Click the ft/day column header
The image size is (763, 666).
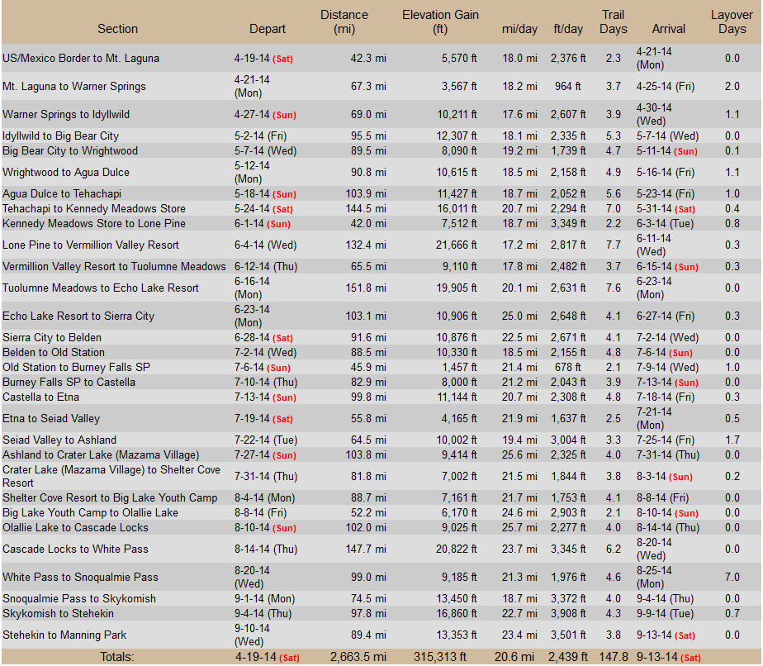click(568, 29)
